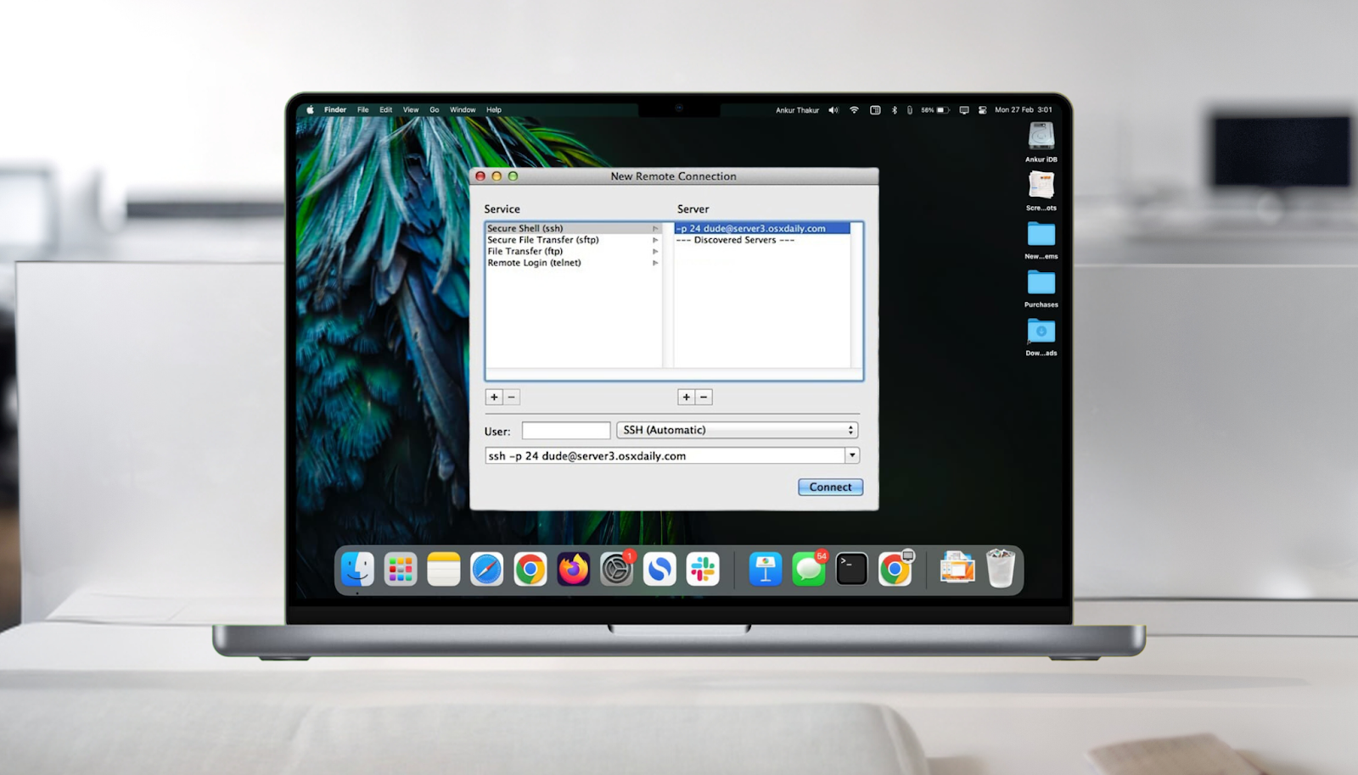Screen dimensions: 1358x775
Task: Click the remove server minus button
Action: 704,397
